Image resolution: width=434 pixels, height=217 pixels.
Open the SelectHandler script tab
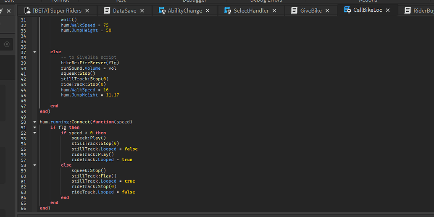(251, 10)
